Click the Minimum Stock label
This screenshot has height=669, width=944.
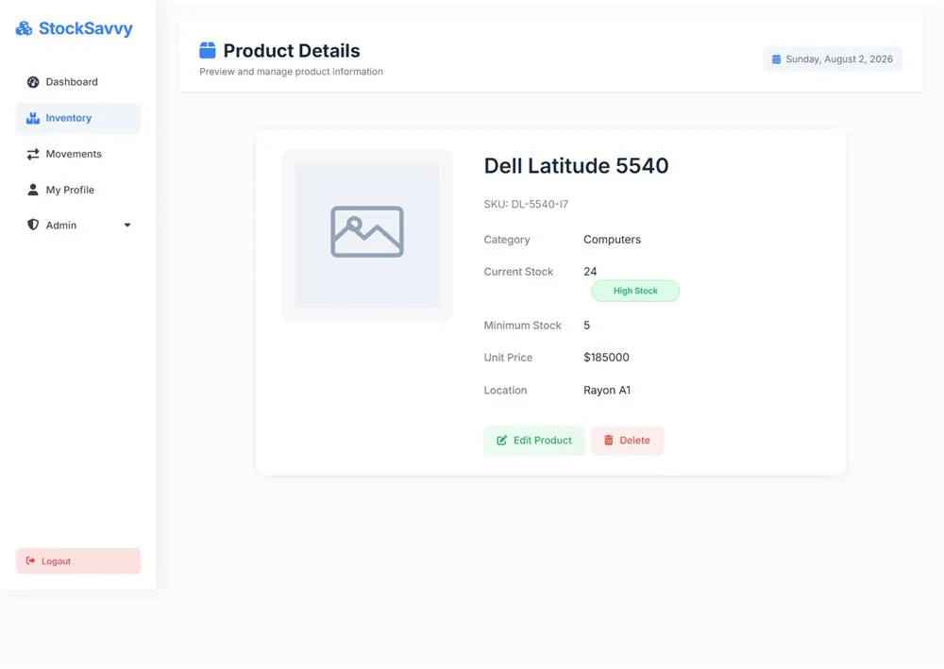(x=523, y=326)
